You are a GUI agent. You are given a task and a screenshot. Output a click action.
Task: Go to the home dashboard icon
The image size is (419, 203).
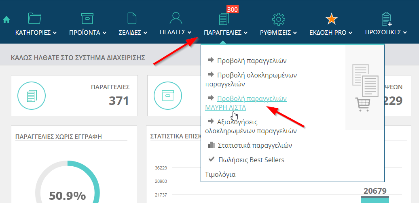coord(6,19)
